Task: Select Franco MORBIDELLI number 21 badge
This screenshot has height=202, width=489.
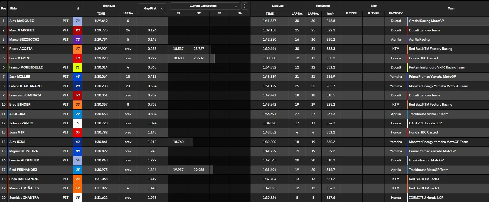Action: pos(78,67)
